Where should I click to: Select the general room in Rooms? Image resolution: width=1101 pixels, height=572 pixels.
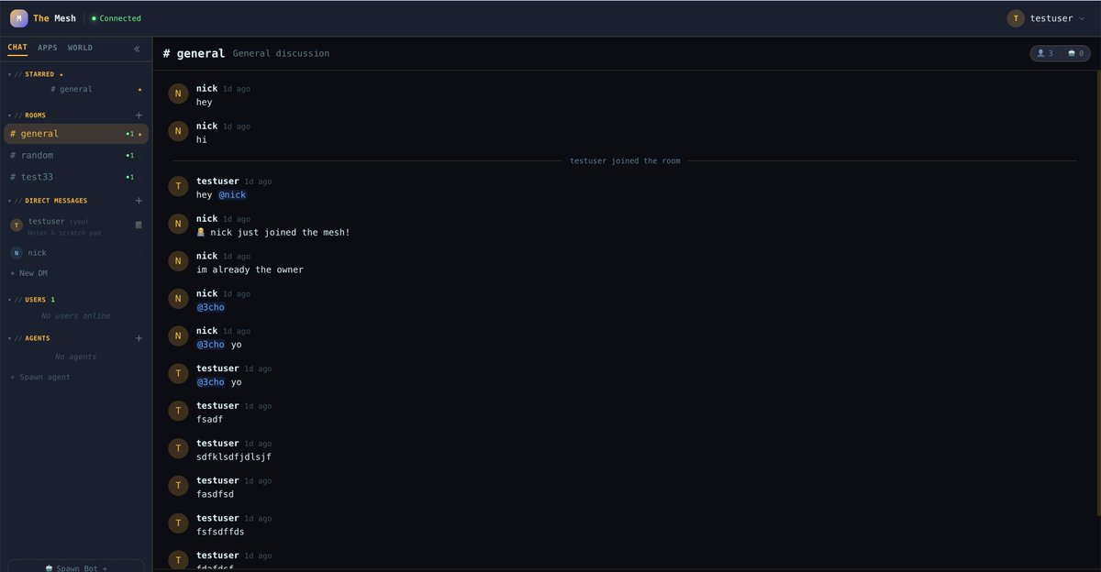(x=76, y=134)
